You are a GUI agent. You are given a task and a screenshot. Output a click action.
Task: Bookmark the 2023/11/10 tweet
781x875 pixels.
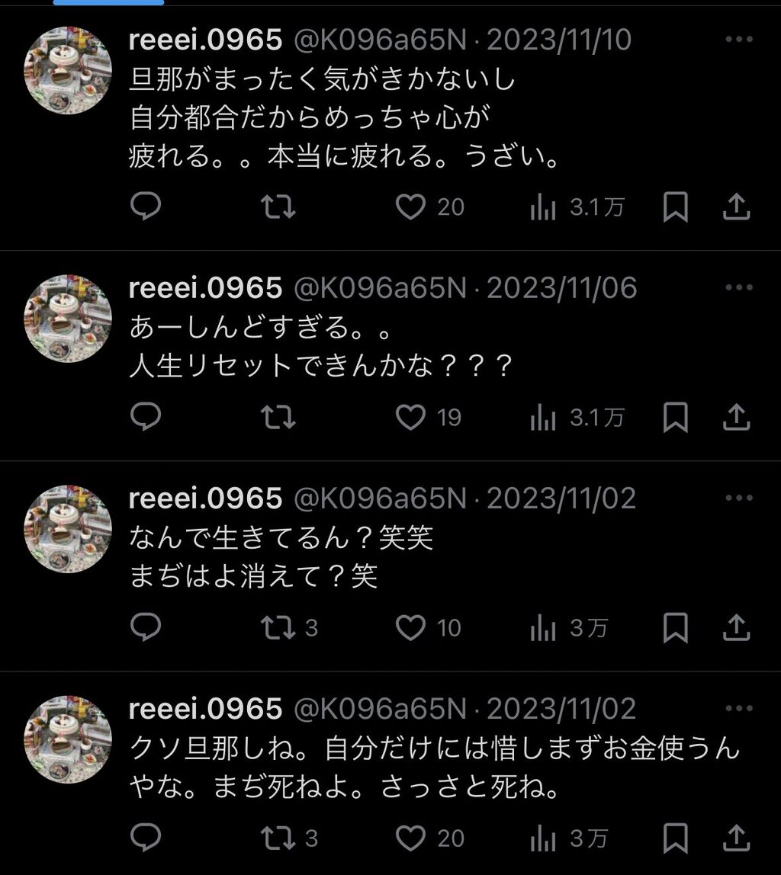(675, 207)
